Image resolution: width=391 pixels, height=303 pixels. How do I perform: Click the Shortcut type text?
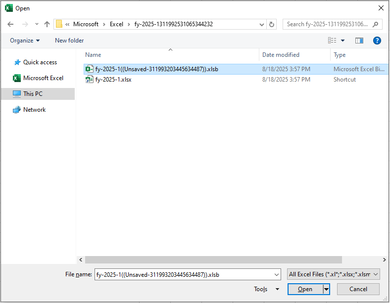tap(344, 80)
